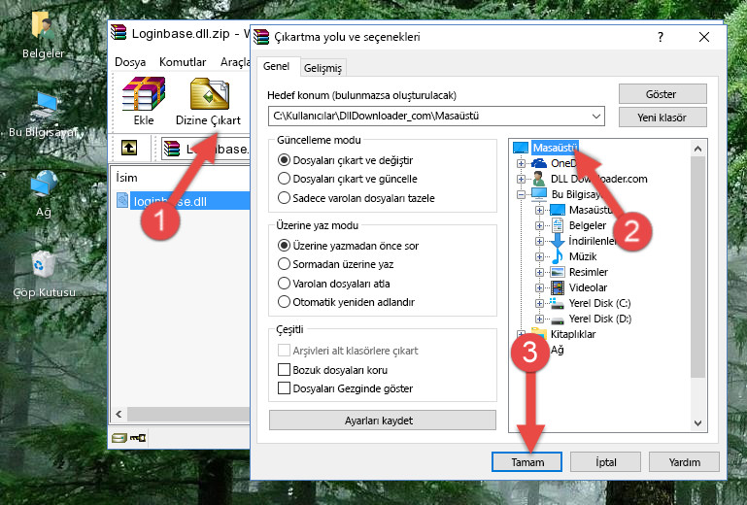The image size is (747, 505).
Task: Enable Bozuk dosyaları koru checkbox
Action: click(x=285, y=370)
